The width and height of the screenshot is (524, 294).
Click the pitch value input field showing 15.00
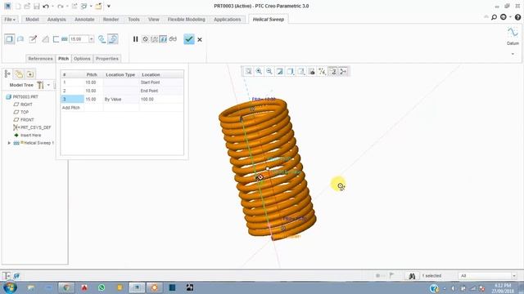79,39
